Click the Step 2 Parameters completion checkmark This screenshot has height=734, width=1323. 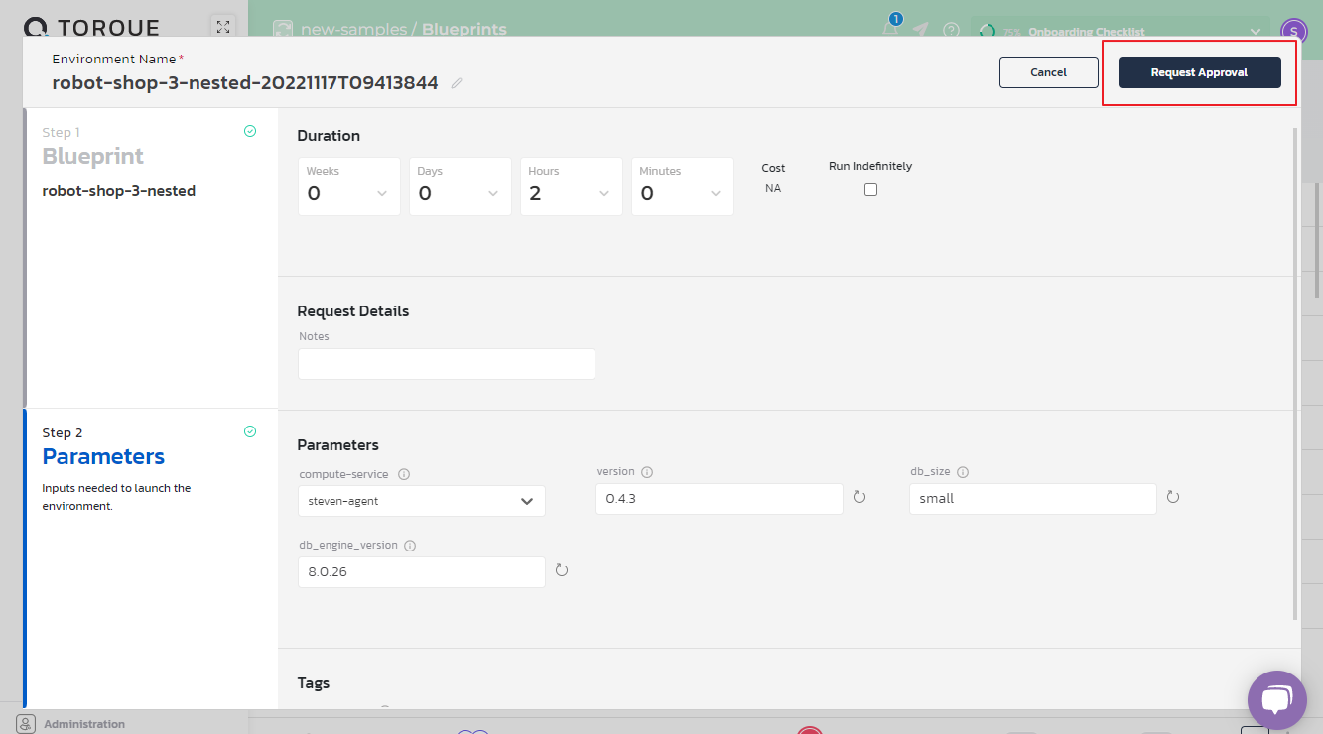[x=250, y=431]
